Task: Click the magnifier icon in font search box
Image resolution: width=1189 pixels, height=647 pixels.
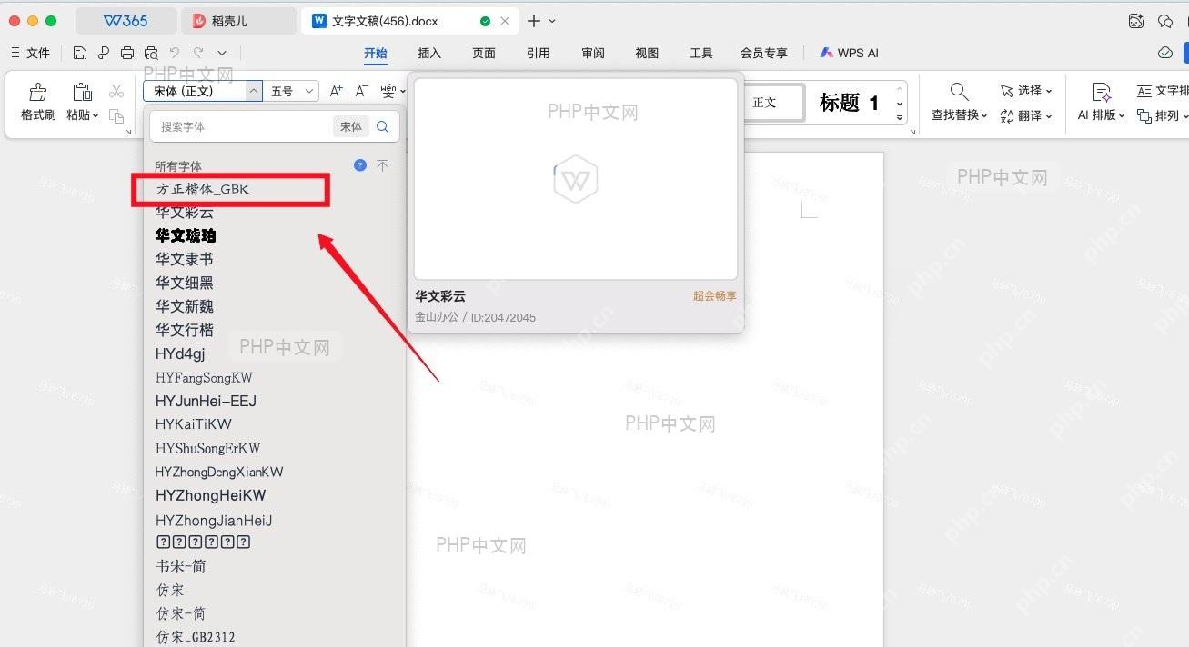Action: pyautogui.click(x=383, y=127)
